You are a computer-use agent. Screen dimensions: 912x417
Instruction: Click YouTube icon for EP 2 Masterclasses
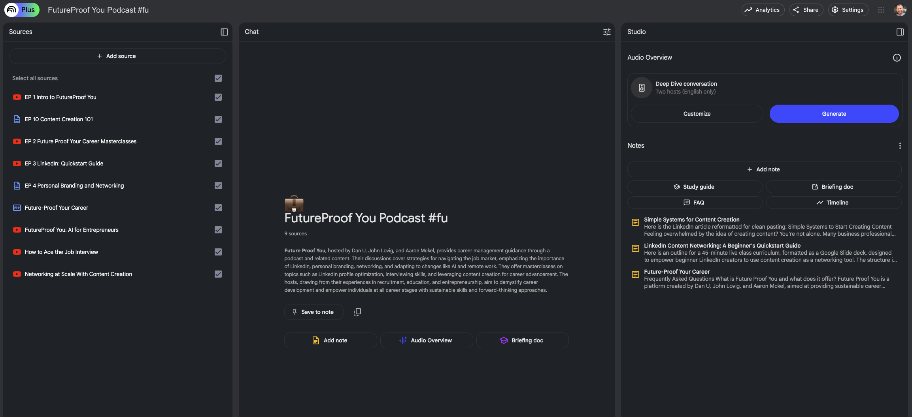tap(17, 141)
